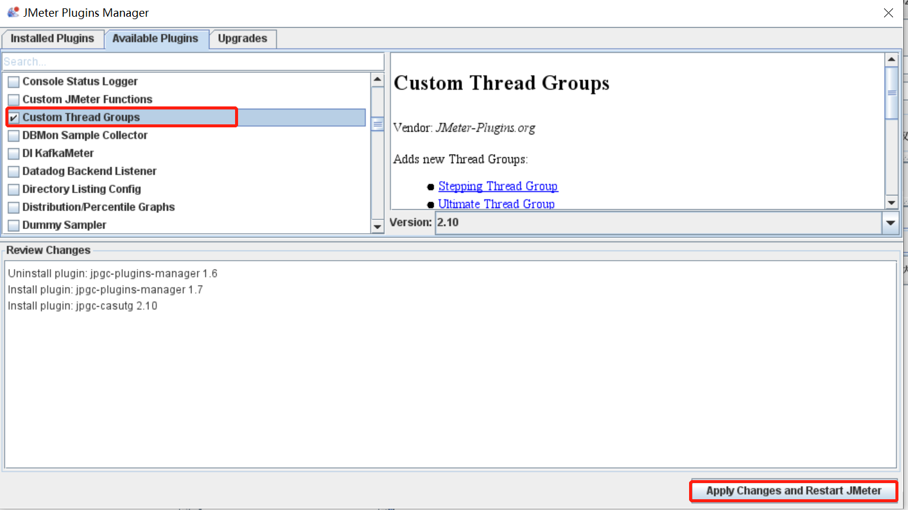Focus the plugin Search field
The width and height of the screenshot is (908, 510).
click(x=193, y=62)
